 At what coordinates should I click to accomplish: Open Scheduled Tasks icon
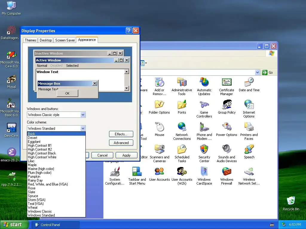pyautogui.click(x=182, y=154)
